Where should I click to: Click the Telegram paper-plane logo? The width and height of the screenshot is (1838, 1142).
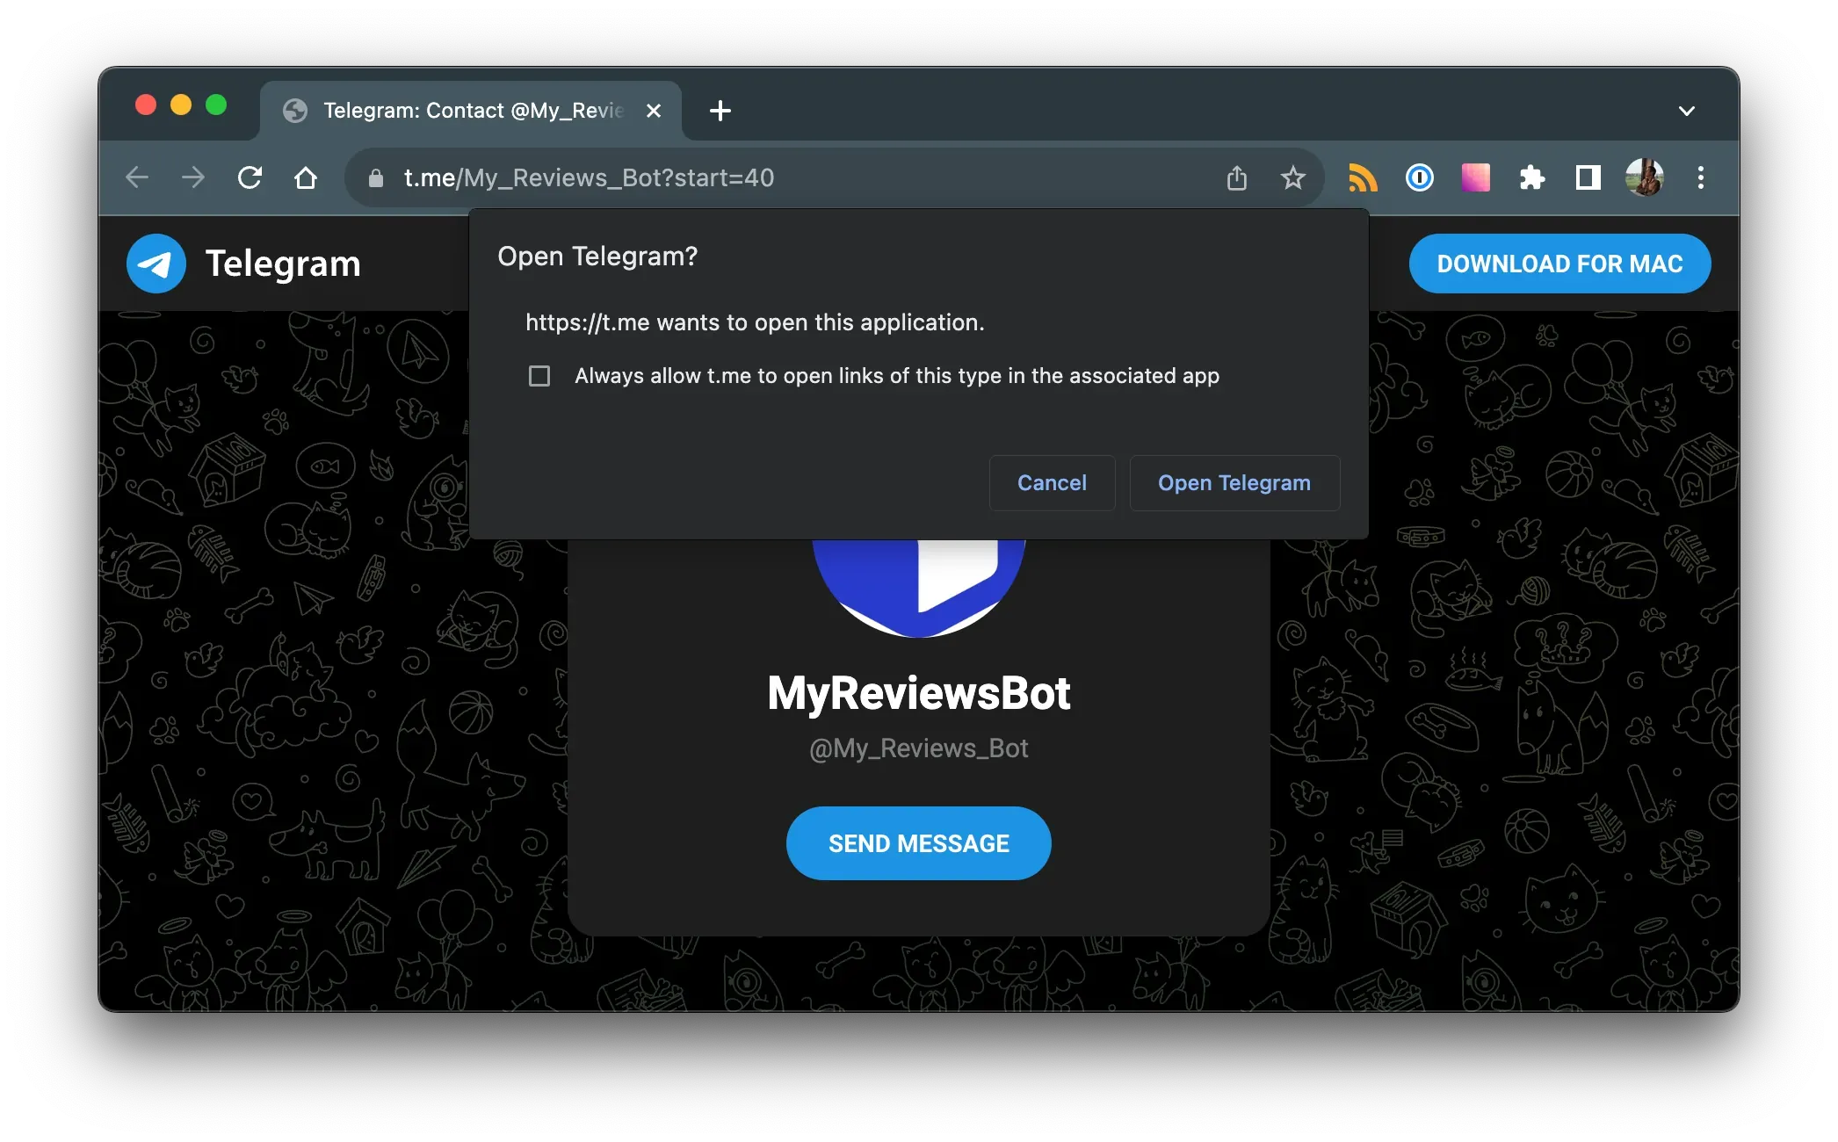click(156, 264)
